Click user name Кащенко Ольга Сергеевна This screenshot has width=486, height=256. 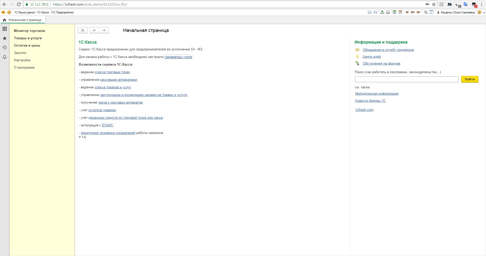coord(458,12)
